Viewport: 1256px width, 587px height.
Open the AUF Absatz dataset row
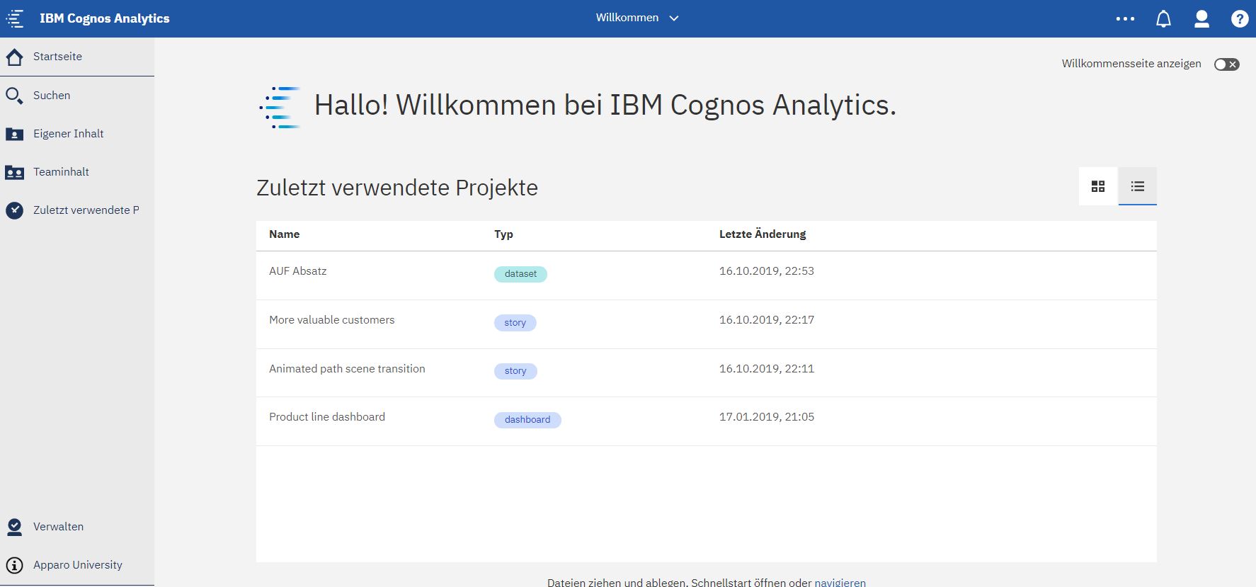[x=298, y=271]
